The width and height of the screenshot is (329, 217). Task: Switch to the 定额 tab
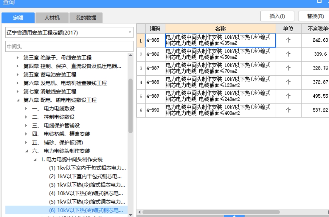[x=18, y=18]
